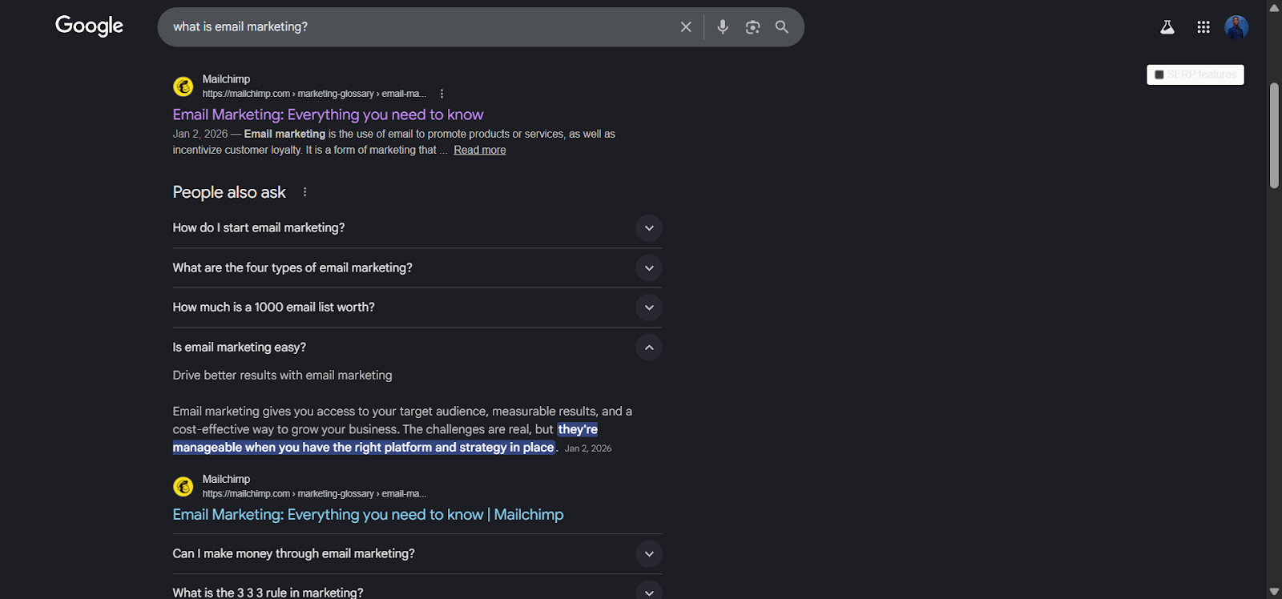Collapse "Is email marketing easy?" answer
This screenshot has width=1282, height=599.
(x=649, y=348)
